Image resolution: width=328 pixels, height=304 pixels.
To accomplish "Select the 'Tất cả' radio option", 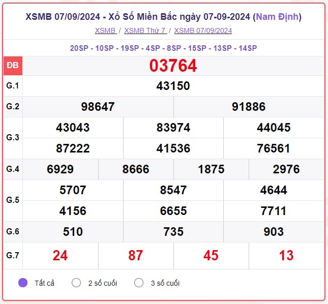I will [23, 283].
